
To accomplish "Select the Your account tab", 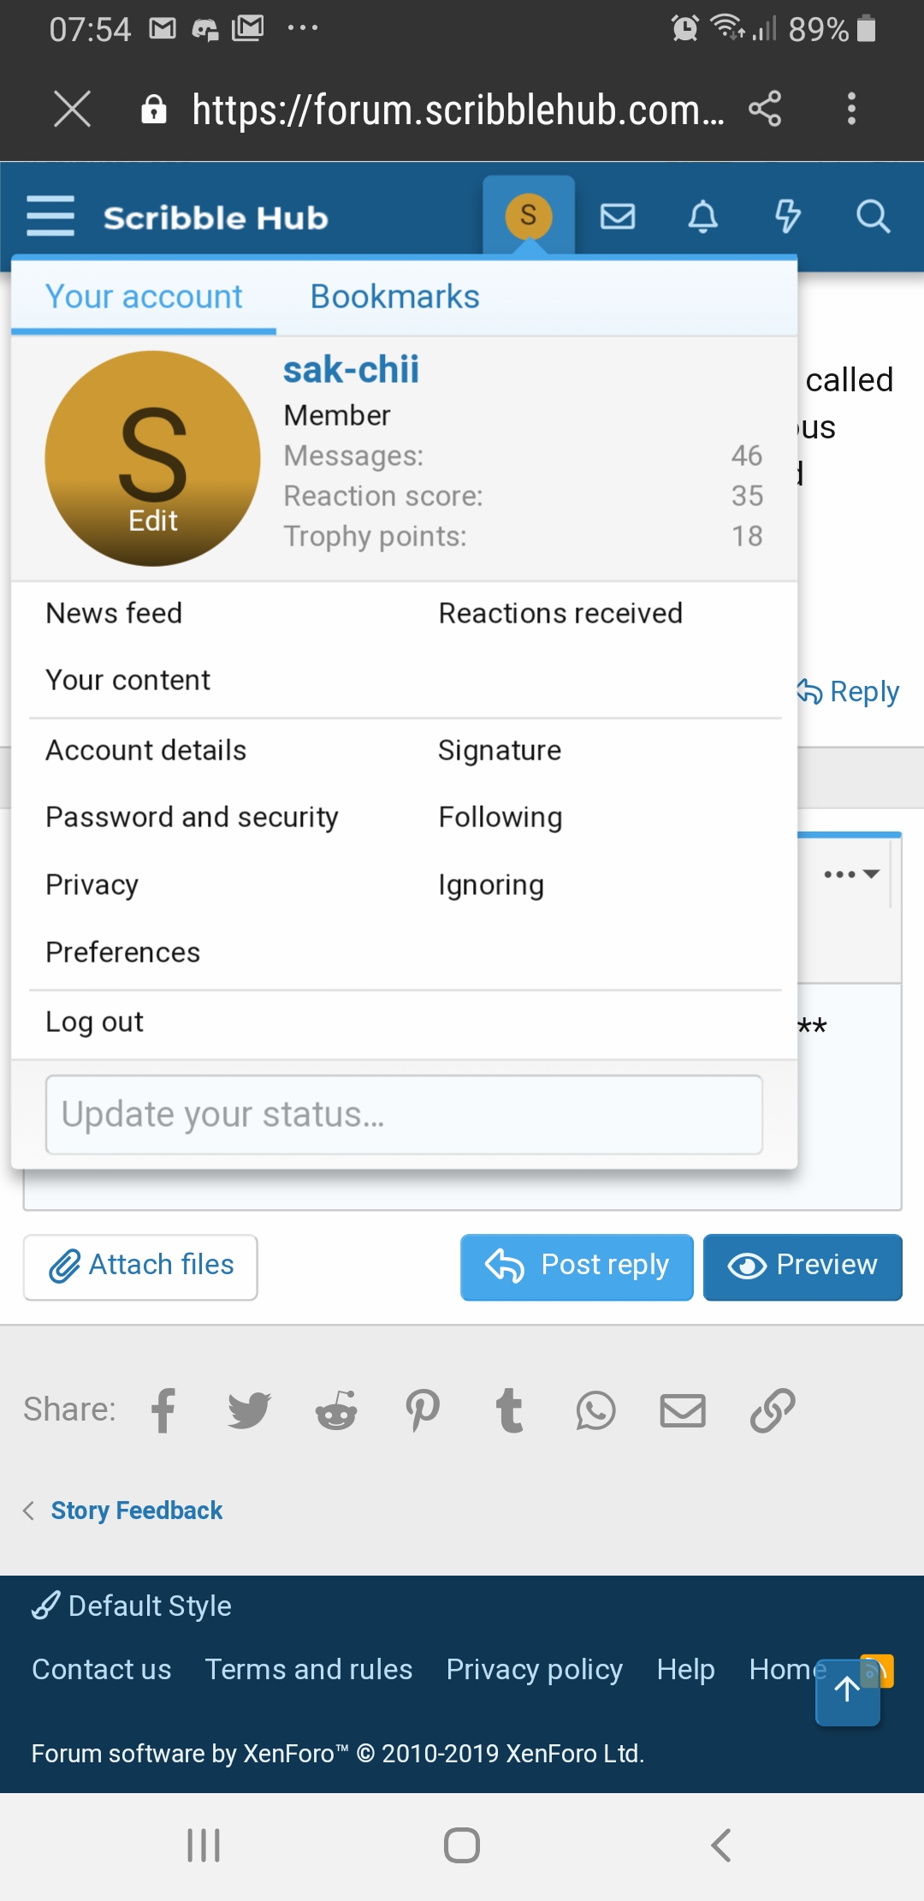I will pyautogui.click(x=144, y=296).
